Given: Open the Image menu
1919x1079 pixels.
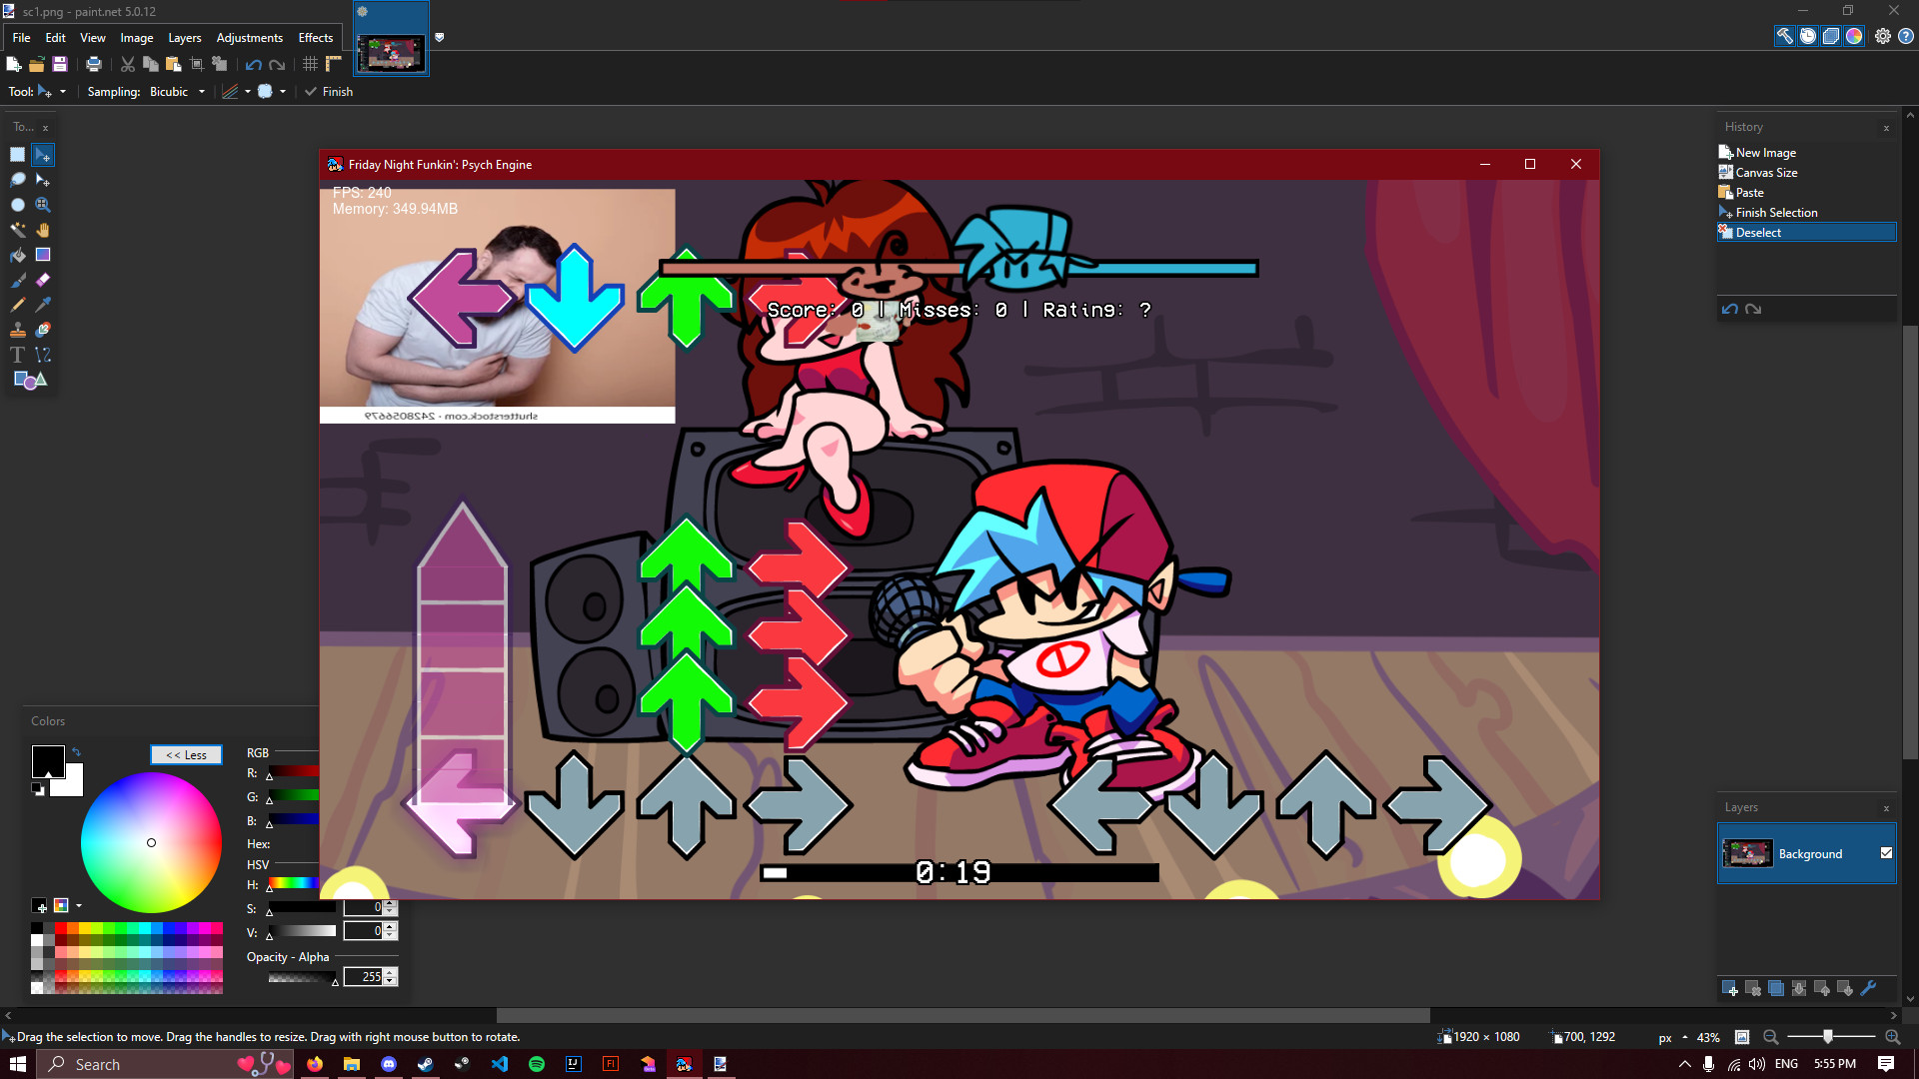Looking at the screenshot, I should coord(137,38).
